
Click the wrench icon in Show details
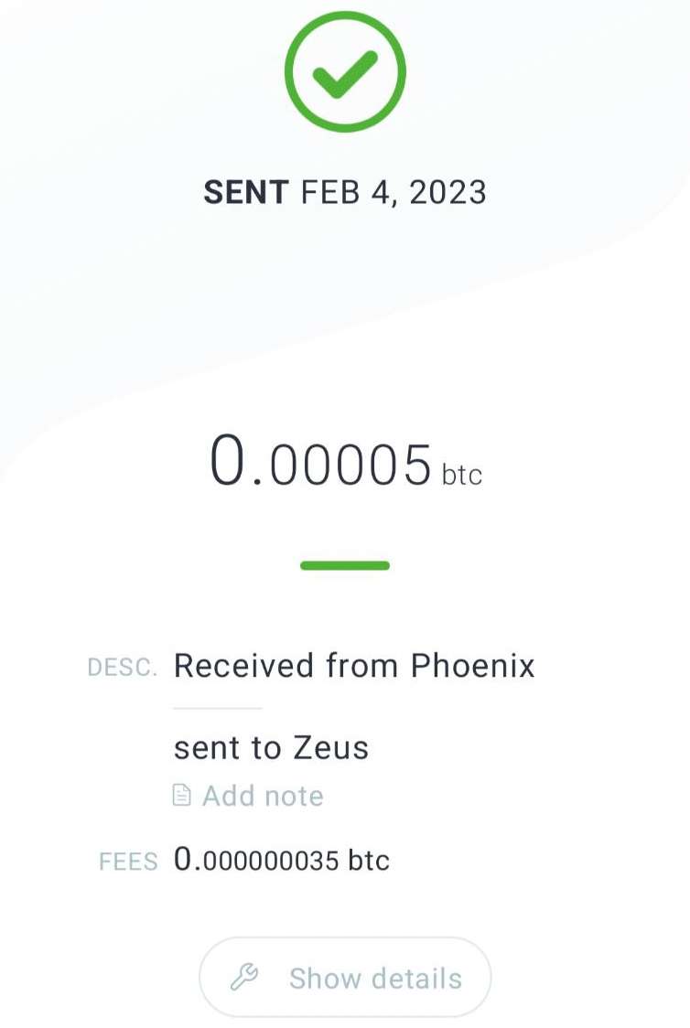click(243, 978)
